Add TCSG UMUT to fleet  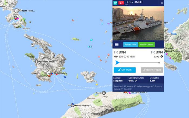click(130, 45)
